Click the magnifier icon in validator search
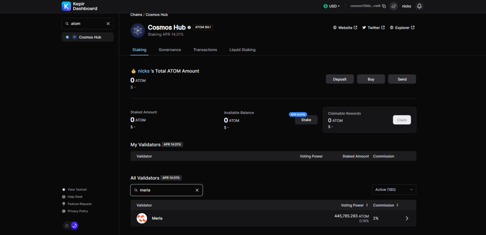 [x=136, y=190]
